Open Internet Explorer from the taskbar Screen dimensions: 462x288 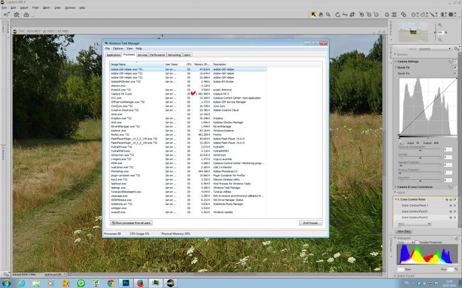click(21, 283)
